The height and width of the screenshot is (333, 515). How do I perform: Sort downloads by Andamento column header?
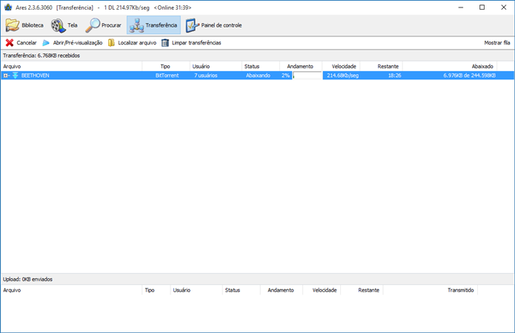(301, 67)
